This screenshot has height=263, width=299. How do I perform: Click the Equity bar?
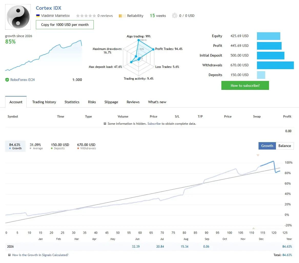pyautogui.click(x=269, y=36)
